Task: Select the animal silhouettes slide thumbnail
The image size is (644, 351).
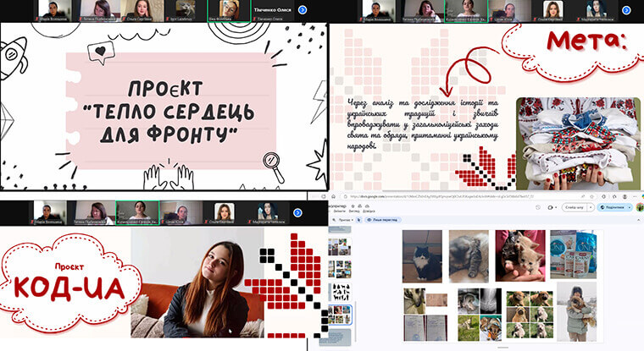Action: coord(339,290)
